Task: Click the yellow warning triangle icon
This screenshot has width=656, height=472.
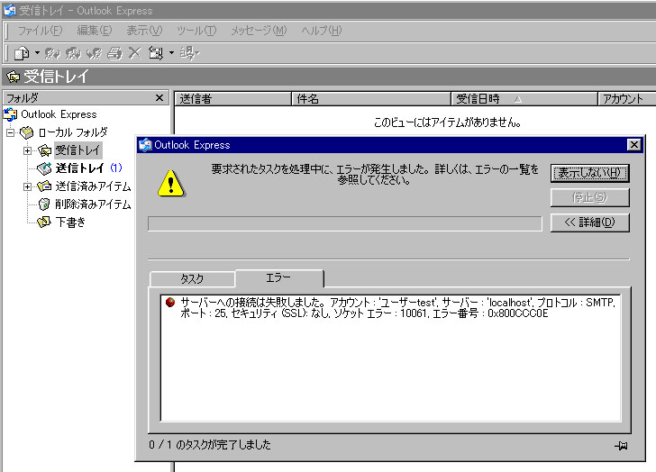Action: tap(171, 183)
